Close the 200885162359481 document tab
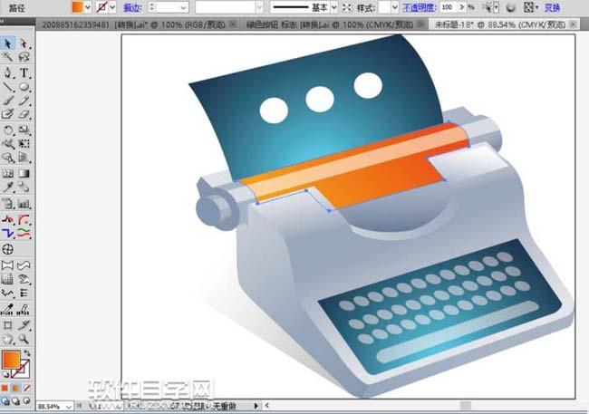 pyautogui.click(x=233, y=24)
